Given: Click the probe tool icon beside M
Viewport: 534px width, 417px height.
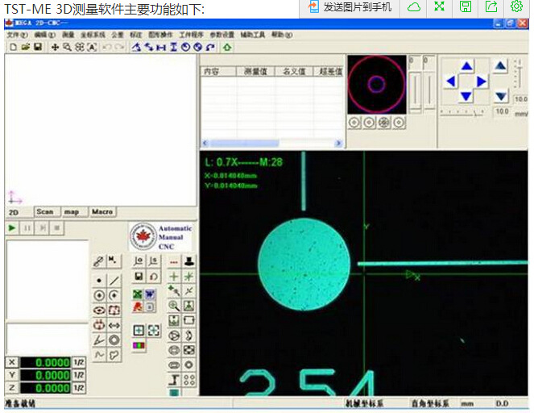Looking at the screenshot, I should [99, 261].
